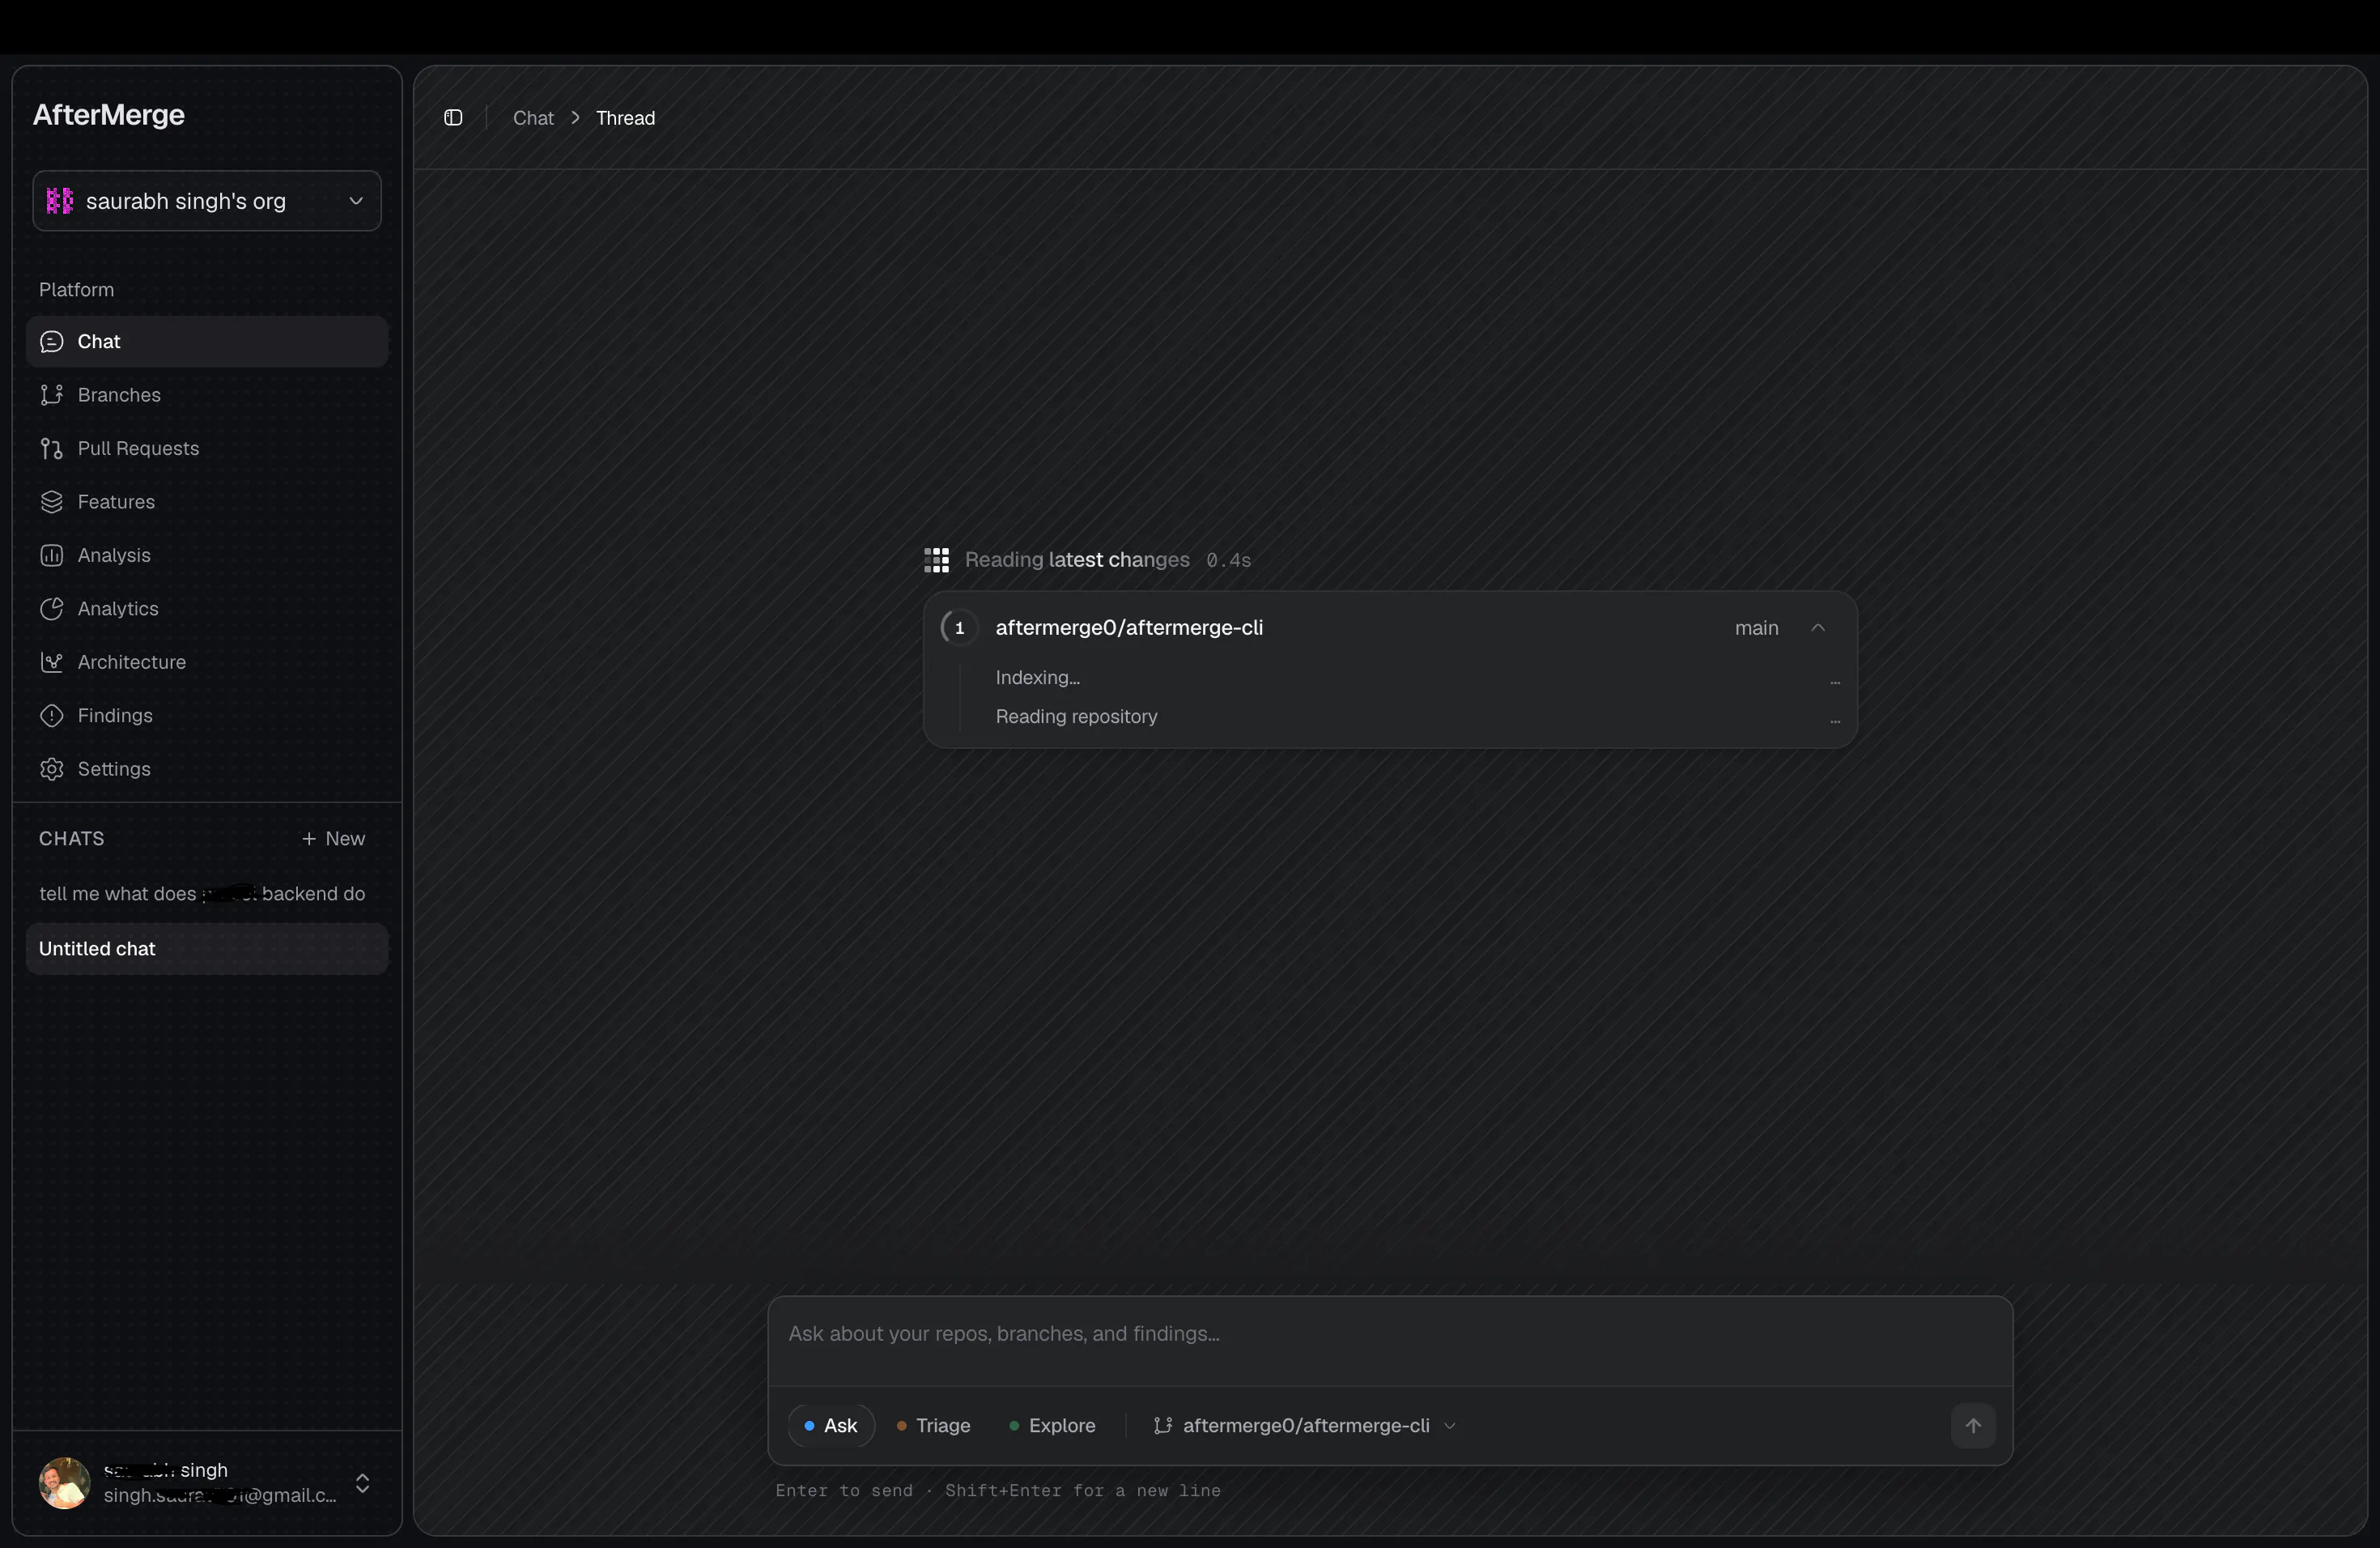Image resolution: width=2380 pixels, height=1548 pixels.
Task: Click the user email address text
Action: tap(220, 1496)
